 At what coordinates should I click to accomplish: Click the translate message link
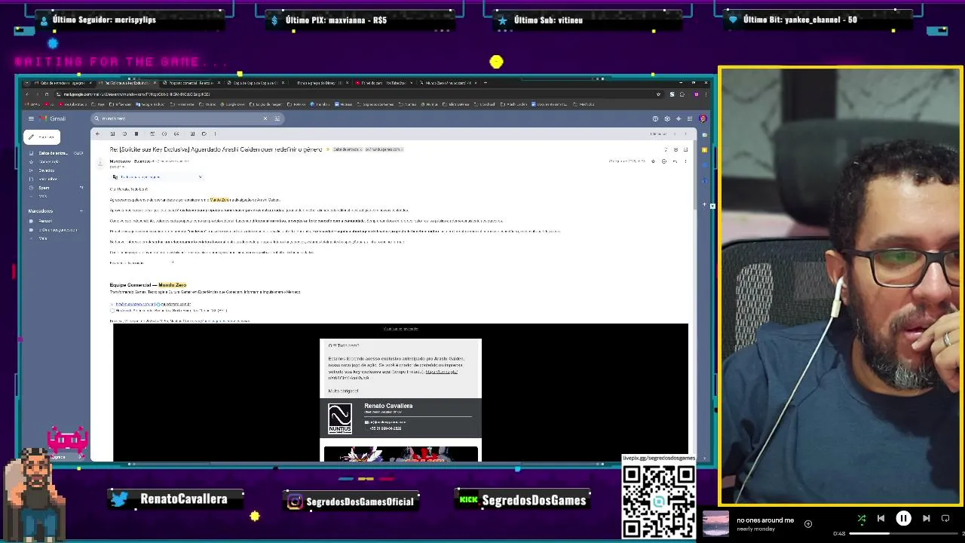(x=140, y=176)
